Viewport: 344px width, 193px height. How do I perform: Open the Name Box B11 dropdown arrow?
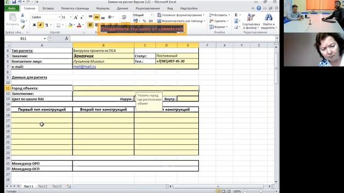[45, 39]
